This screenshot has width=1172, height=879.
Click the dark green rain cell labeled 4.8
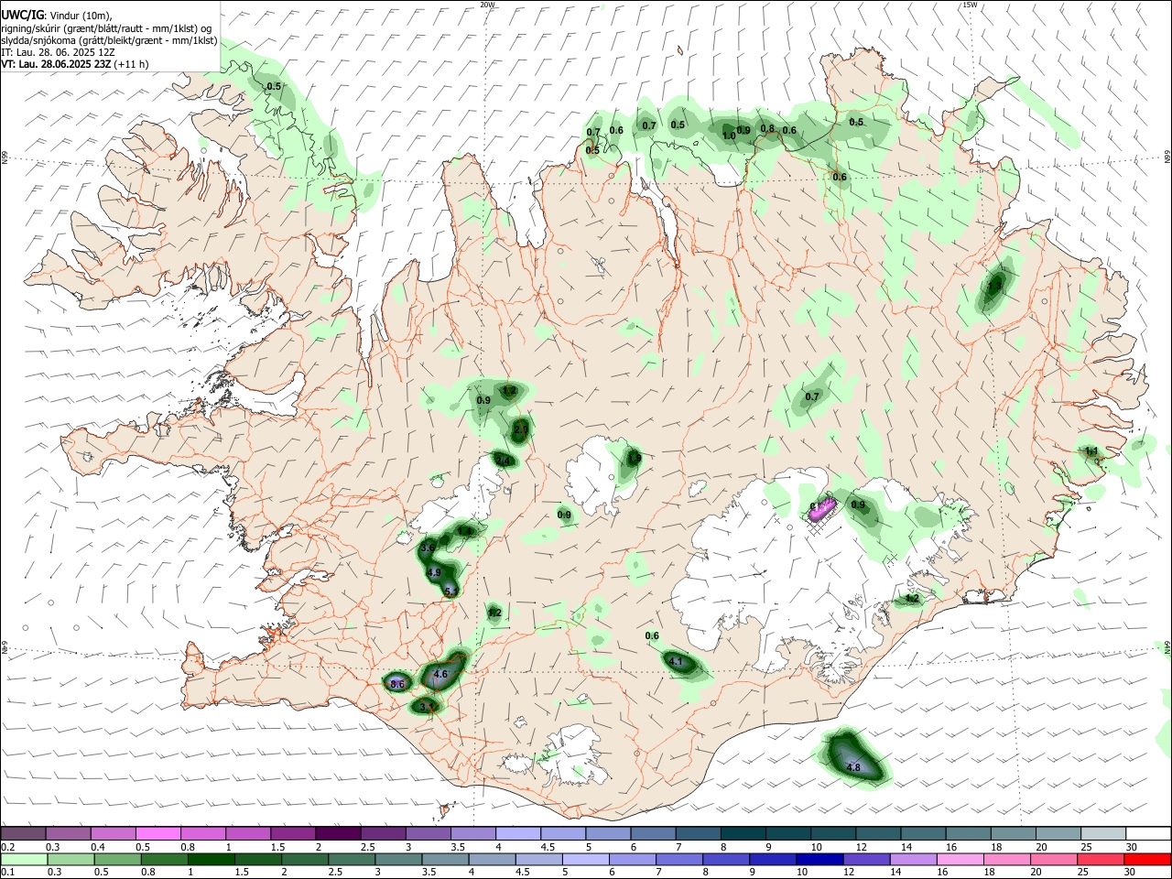pyautogui.click(x=853, y=756)
